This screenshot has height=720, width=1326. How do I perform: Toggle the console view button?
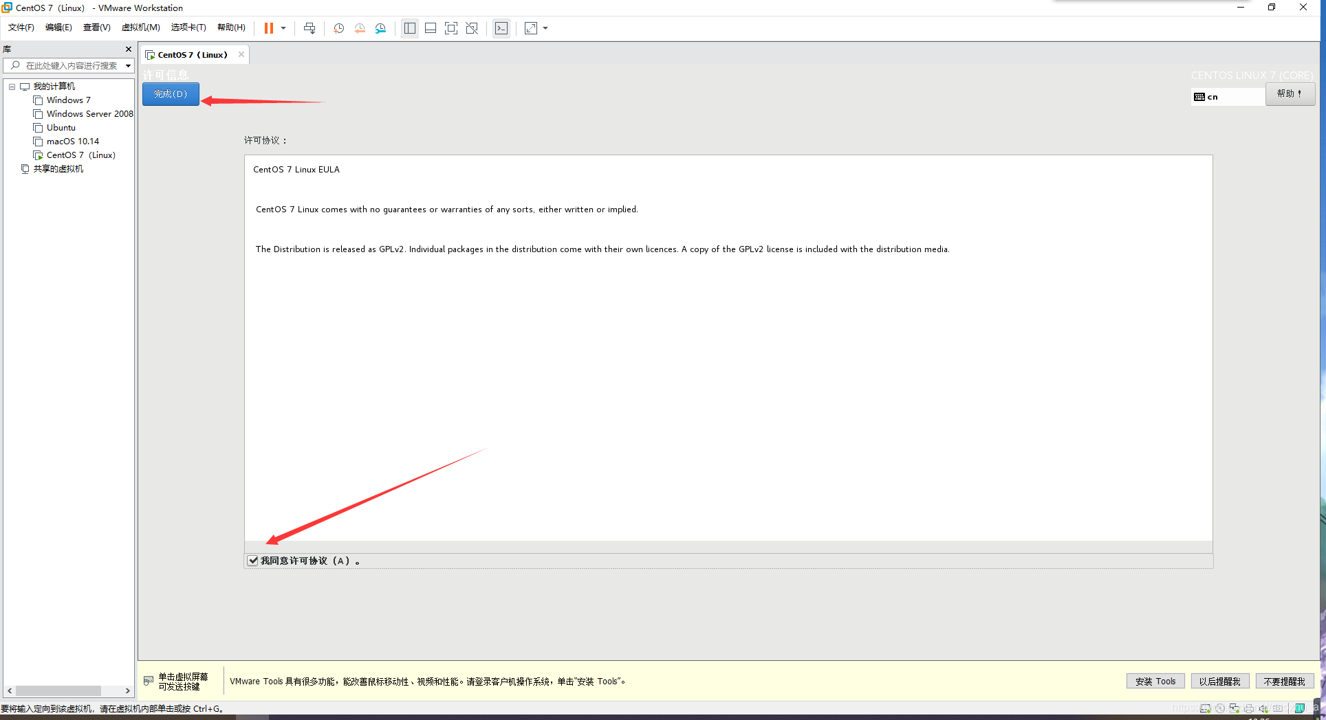501,28
